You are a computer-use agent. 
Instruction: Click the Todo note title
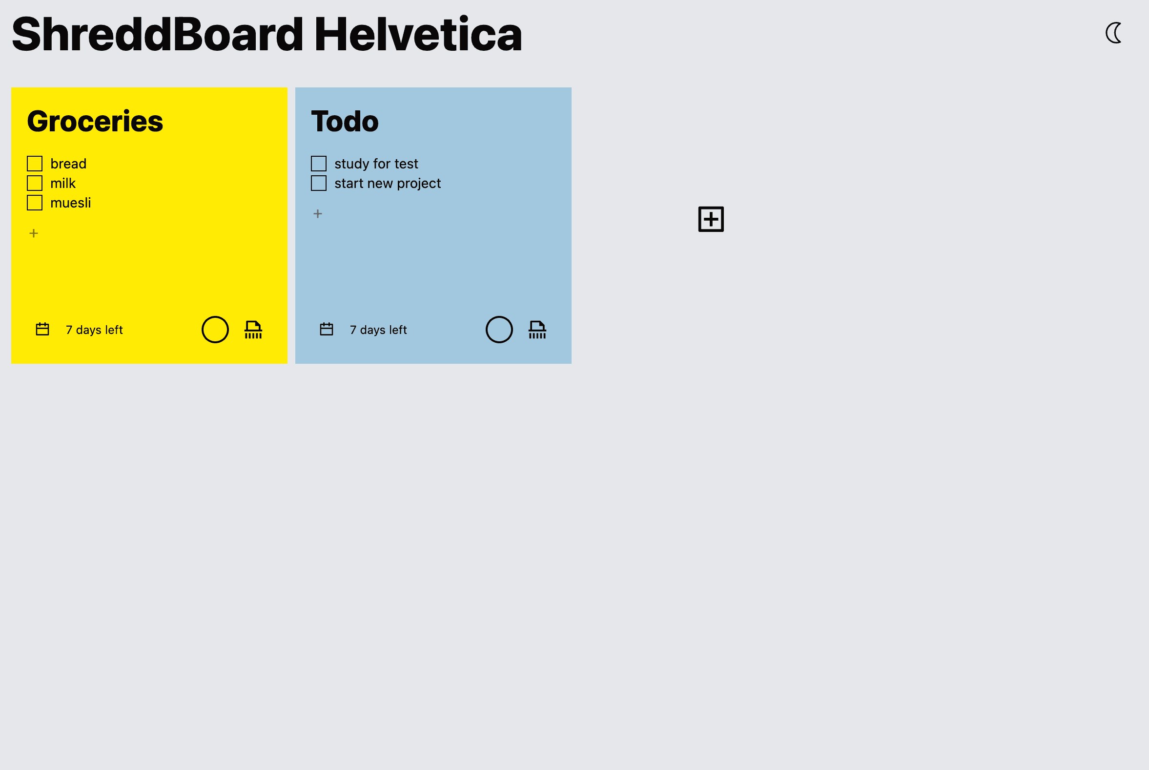point(345,121)
